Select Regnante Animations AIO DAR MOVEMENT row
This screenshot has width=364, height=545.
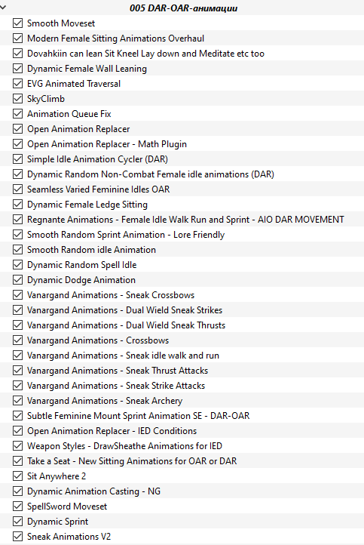182,220
